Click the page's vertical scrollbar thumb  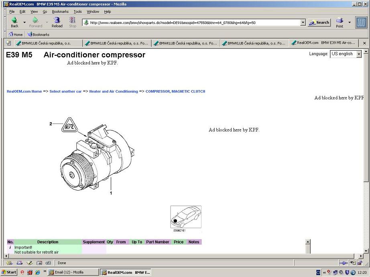point(366,118)
